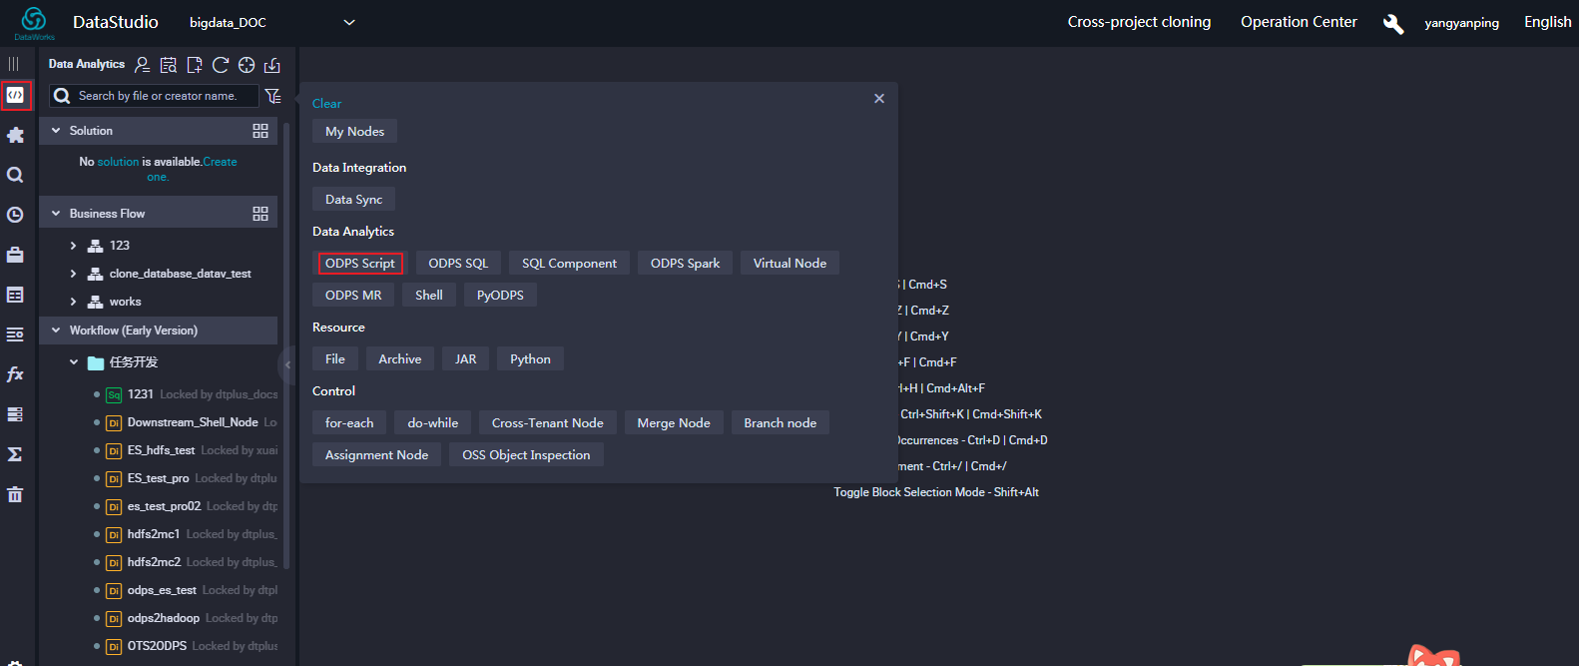
Task: Switch language via English
Action: (x=1547, y=22)
